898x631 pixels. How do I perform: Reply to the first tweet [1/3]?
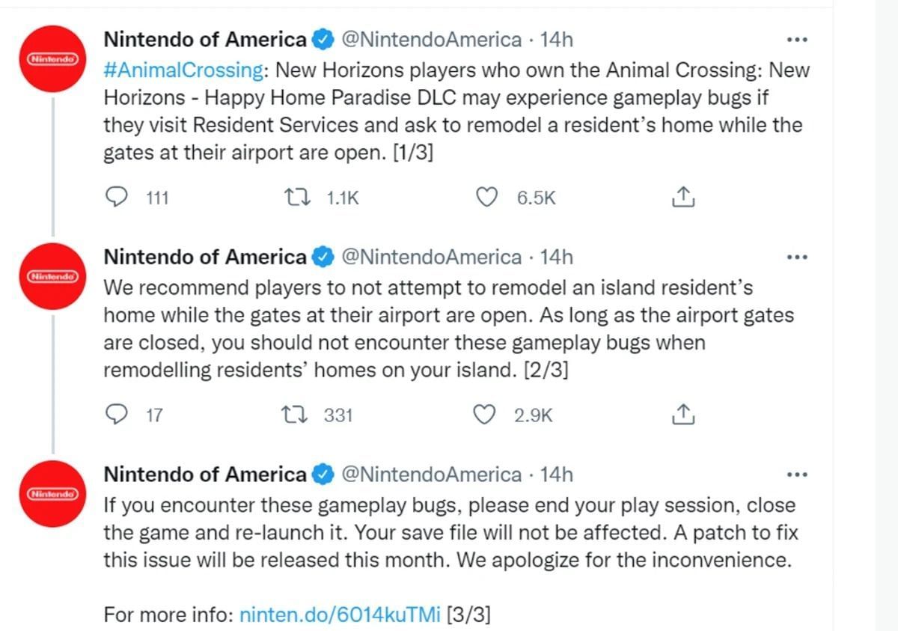pos(117,198)
